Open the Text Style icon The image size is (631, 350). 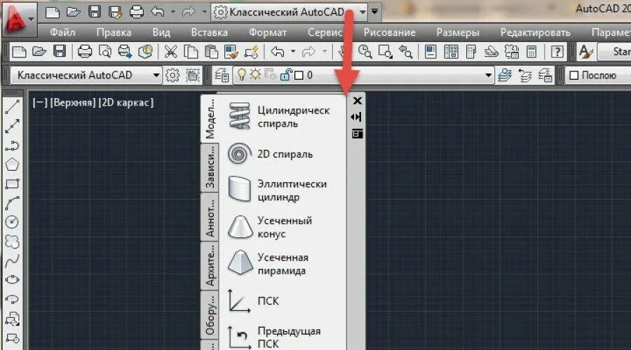[586, 51]
